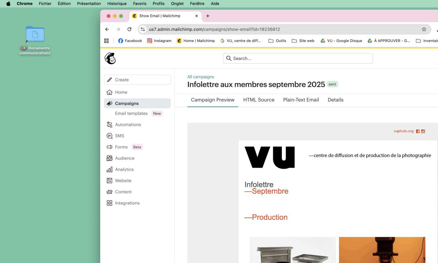Open the Historique menu in menu bar
438x263 pixels.
click(117, 4)
